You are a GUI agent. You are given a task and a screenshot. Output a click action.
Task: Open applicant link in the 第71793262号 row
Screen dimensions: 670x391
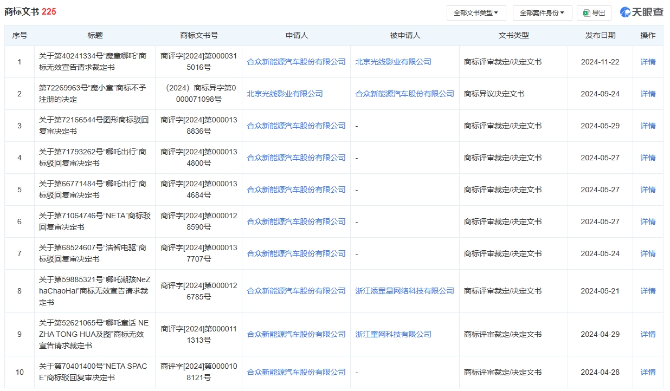click(296, 158)
